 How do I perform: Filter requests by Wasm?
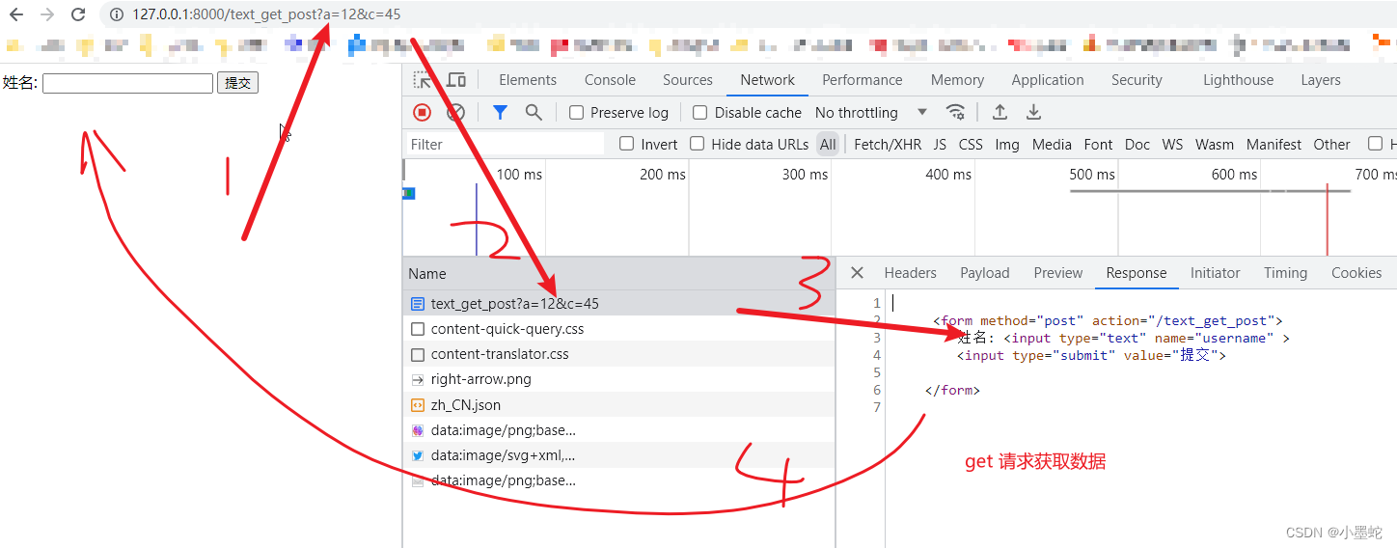pos(1215,144)
